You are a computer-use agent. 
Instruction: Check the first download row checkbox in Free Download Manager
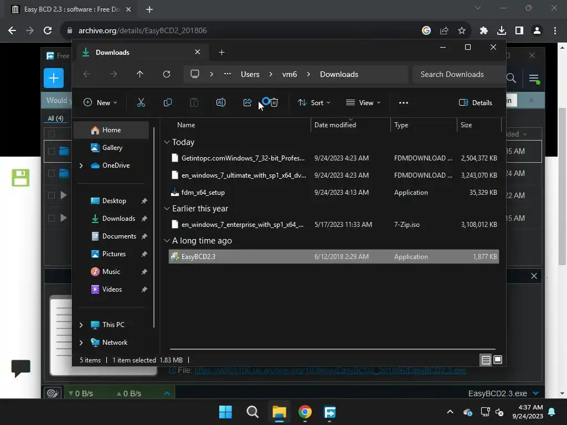click(51, 151)
